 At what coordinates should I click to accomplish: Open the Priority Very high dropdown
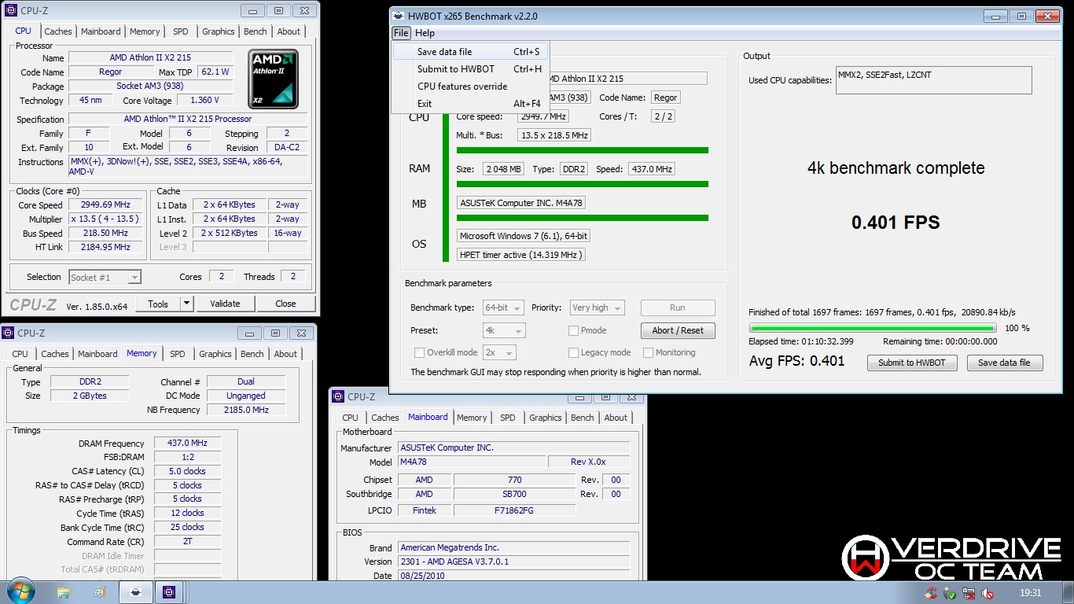[597, 308]
